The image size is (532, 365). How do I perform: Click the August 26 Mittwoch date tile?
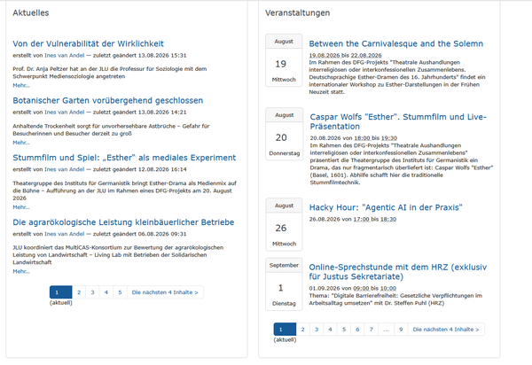[284, 224]
